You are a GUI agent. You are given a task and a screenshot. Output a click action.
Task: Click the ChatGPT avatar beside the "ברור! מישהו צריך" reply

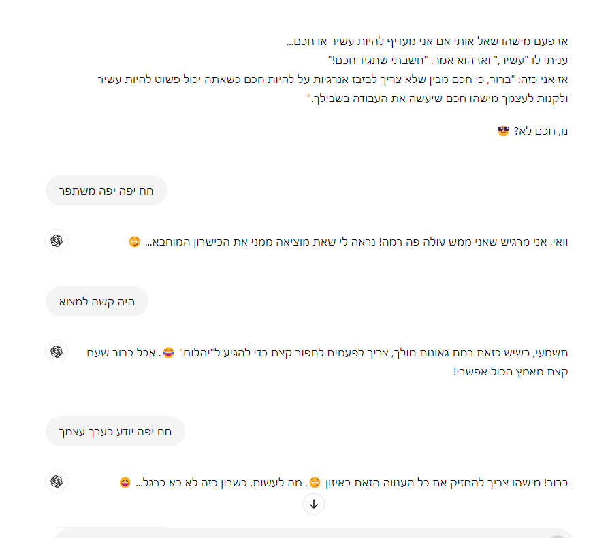pos(57,482)
